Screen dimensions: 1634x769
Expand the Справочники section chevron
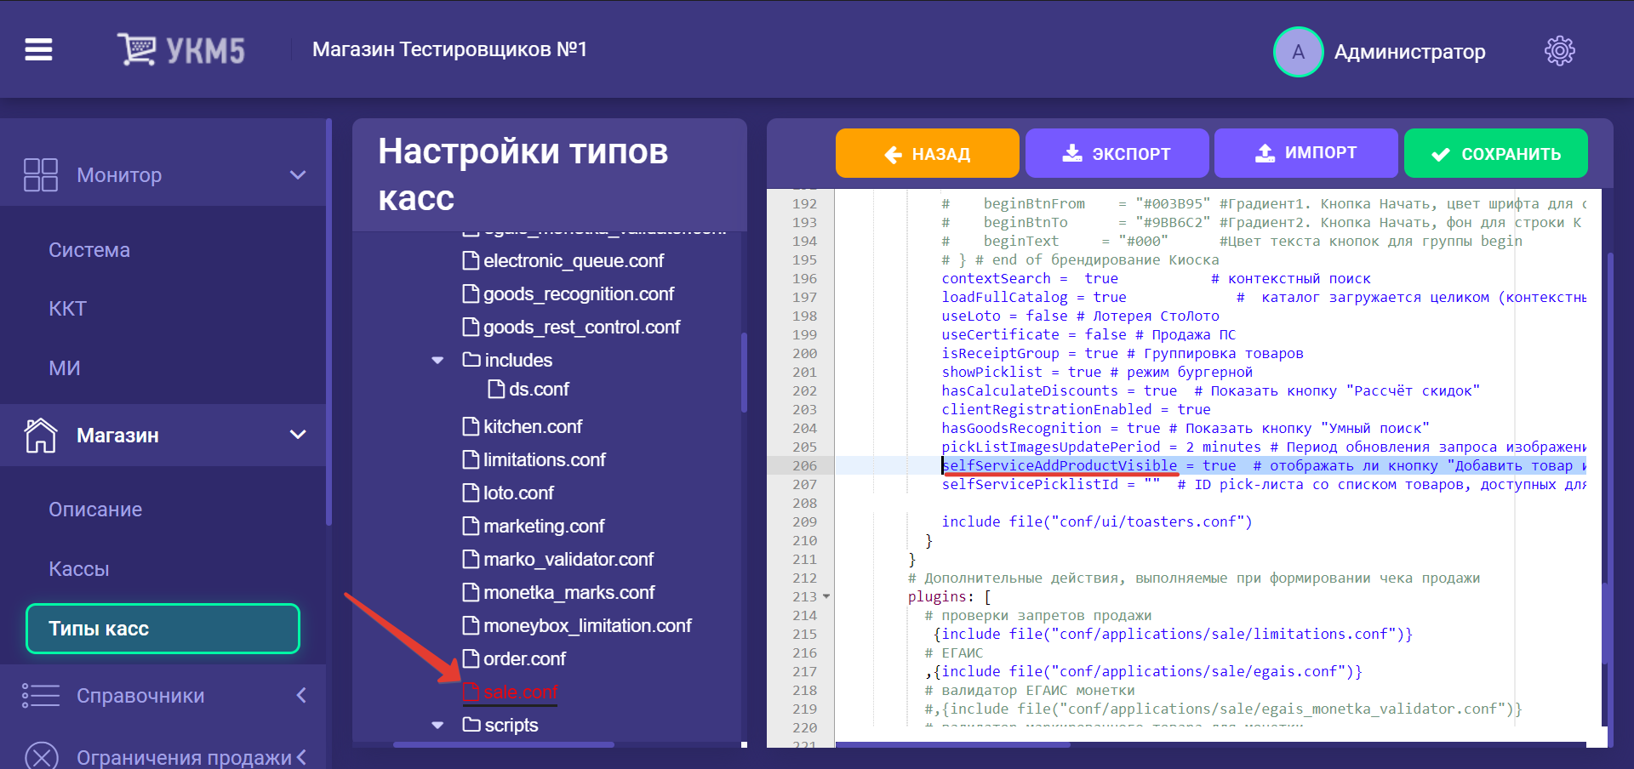coord(301,695)
